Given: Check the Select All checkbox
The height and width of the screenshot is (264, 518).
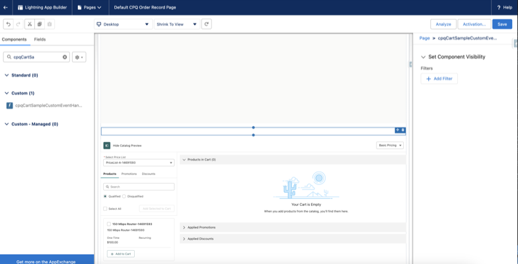Looking at the screenshot, I should pyautogui.click(x=105, y=209).
